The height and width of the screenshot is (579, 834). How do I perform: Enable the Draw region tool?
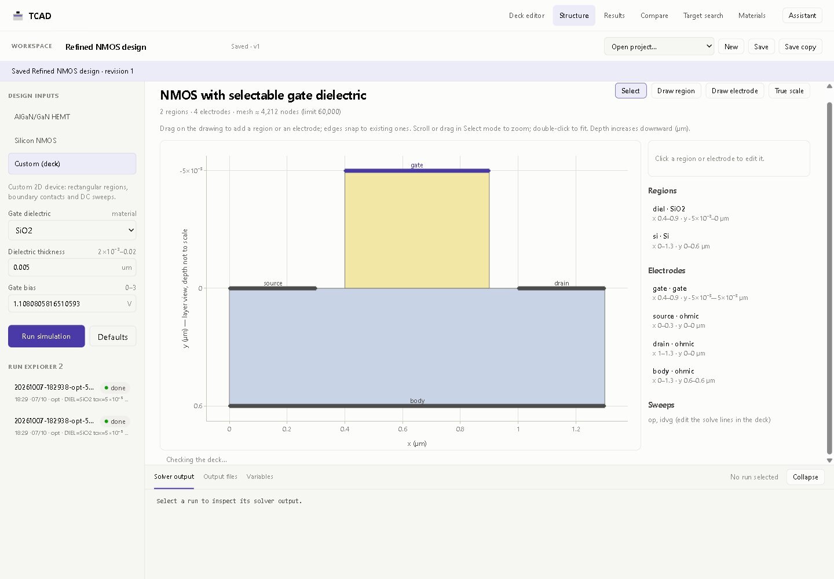676,91
